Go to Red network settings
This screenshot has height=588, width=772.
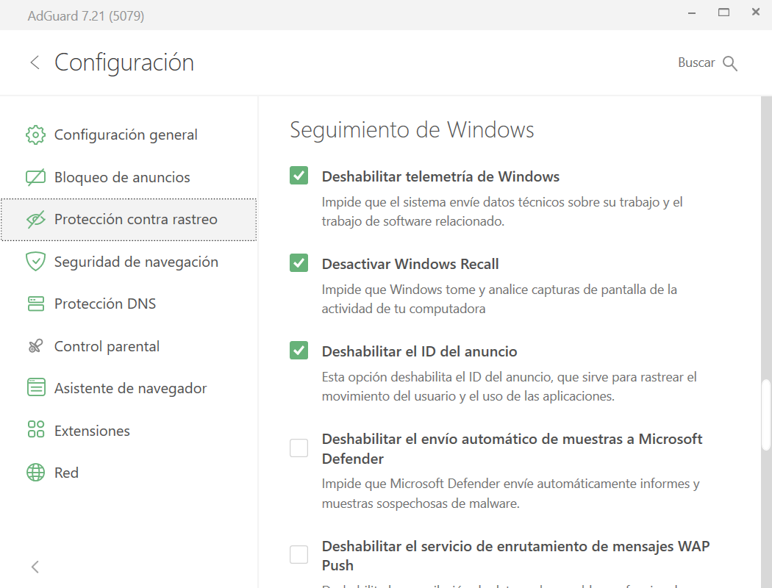[x=129, y=473]
